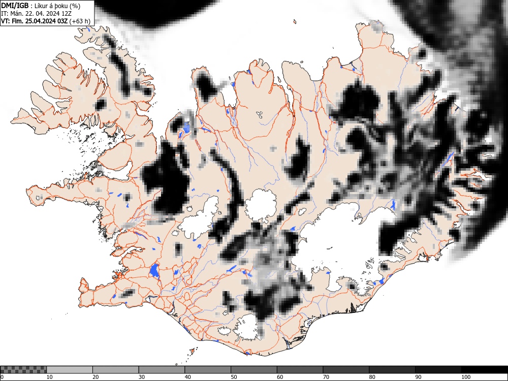Viewport: 508px width, 381px height.
Task: Click the '20' scale label
Action: click(96, 377)
